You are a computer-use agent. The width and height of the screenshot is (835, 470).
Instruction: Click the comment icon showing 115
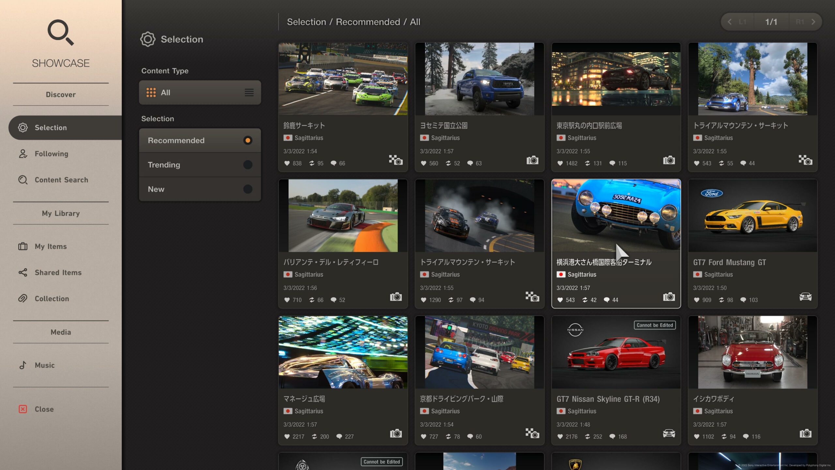coord(612,163)
